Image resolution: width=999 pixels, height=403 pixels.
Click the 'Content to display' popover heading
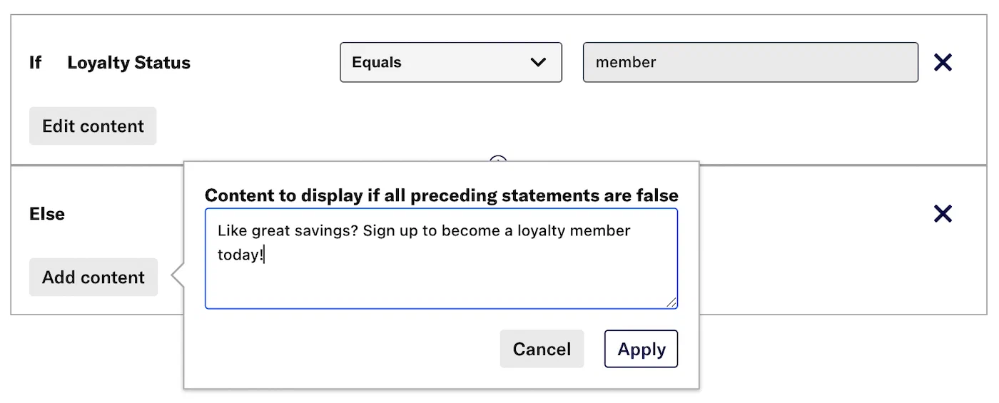[441, 195]
